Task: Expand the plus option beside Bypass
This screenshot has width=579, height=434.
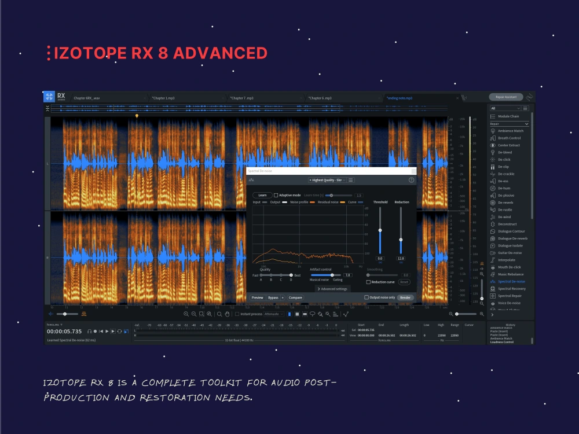Action: pyautogui.click(x=283, y=298)
